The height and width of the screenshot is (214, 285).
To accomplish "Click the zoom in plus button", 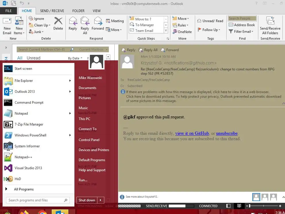I will pyautogui.click(x=280, y=206).
